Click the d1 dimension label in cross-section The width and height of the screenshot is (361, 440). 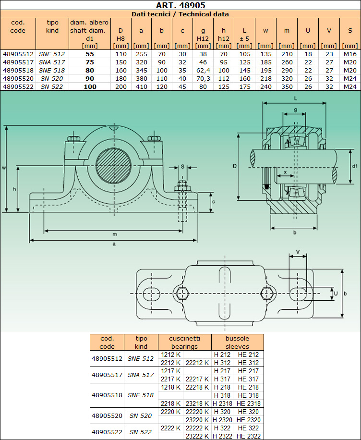click(x=355, y=166)
